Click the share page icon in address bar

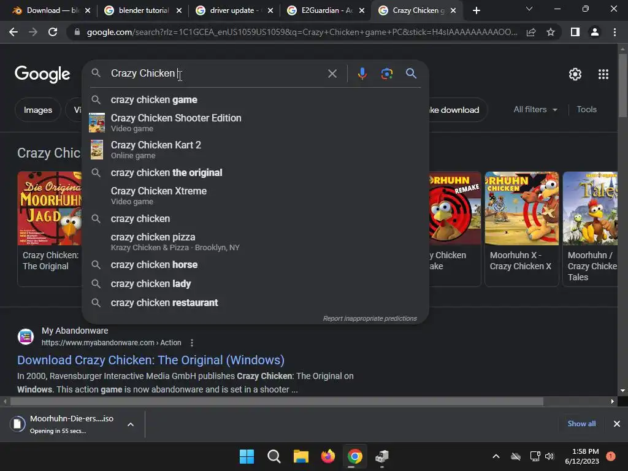[531, 32]
